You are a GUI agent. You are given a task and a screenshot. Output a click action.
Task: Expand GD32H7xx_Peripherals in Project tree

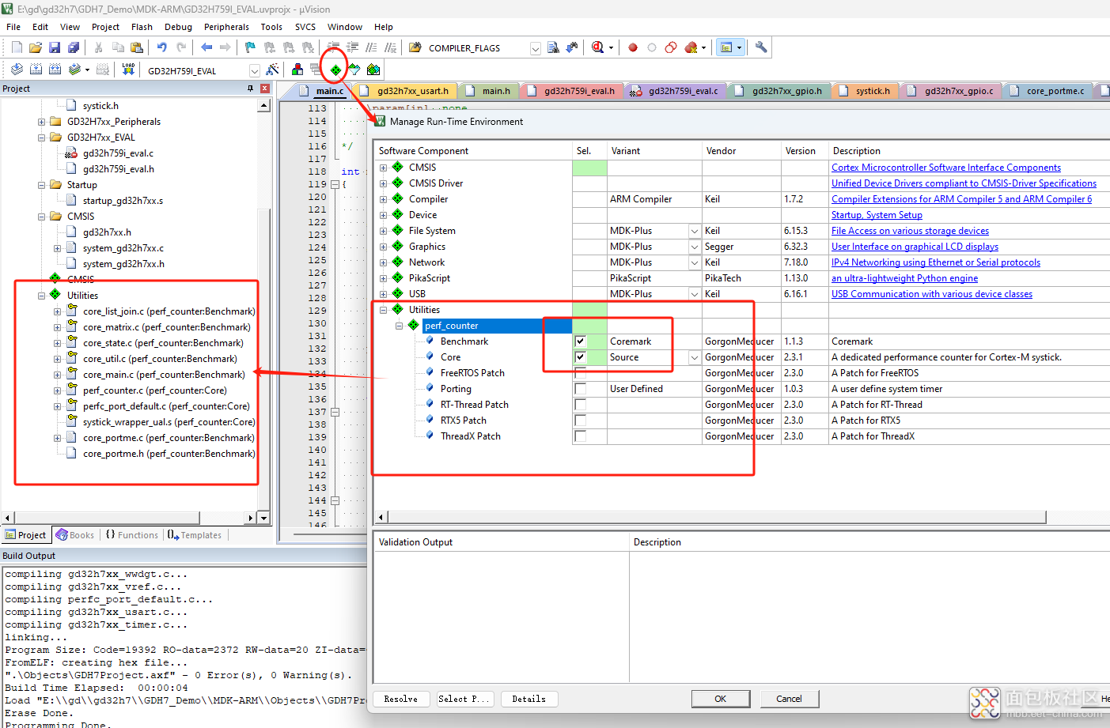[x=41, y=122]
